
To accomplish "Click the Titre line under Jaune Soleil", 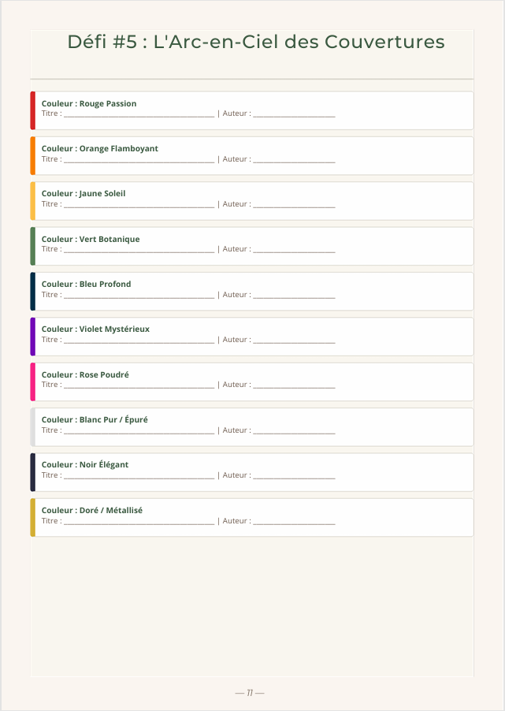I will pos(139,204).
